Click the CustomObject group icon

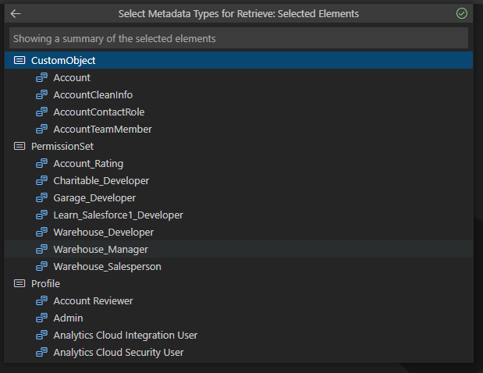20,61
